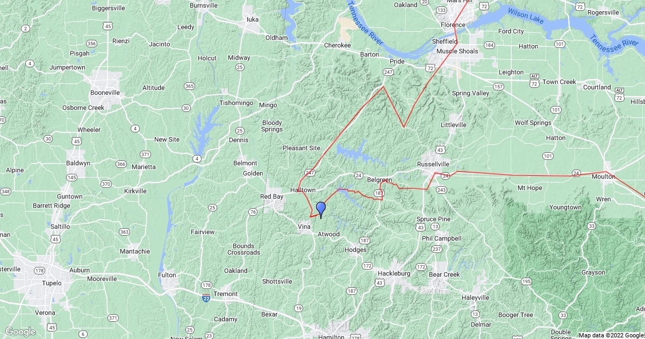Click the blue location marker pin
Screen dimensions: 645x339
pyautogui.click(x=321, y=209)
